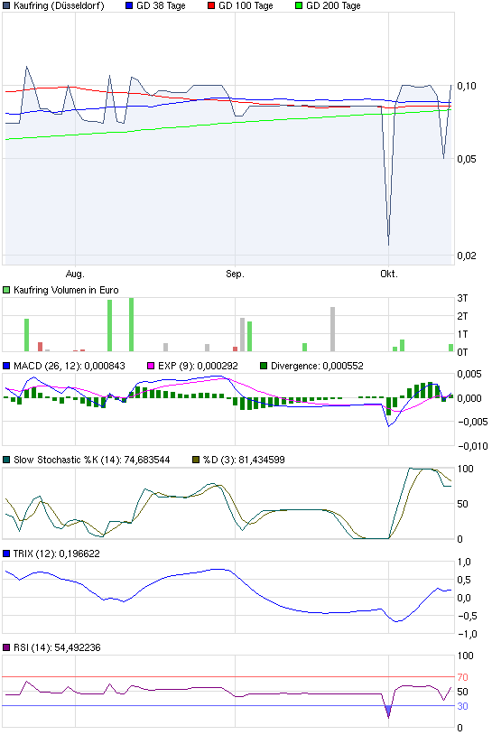Click the '%D (3): 81,434599' label

244,460
